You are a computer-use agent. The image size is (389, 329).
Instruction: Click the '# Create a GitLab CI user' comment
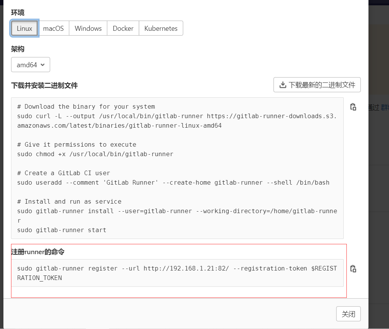pos(64,173)
